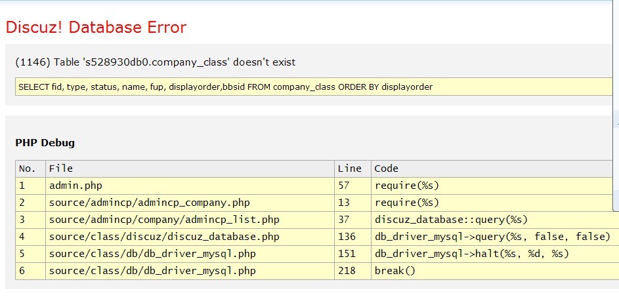
Task: Click the 'File' column header
Action: tap(190, 169)
